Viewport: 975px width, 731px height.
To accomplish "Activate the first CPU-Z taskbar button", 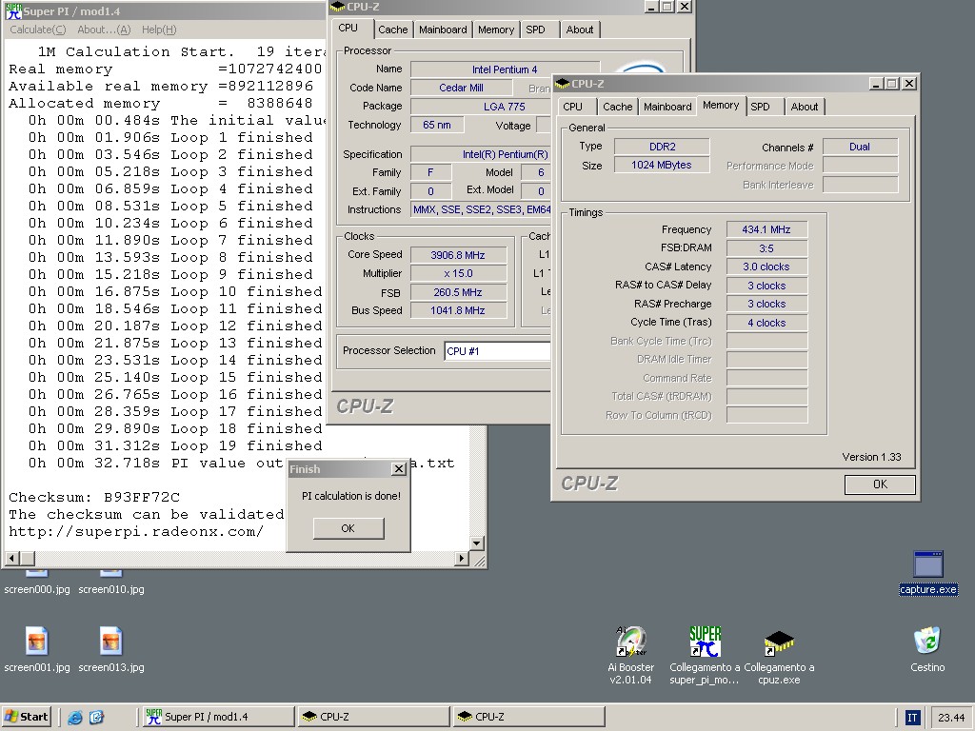I will (373, 717).
